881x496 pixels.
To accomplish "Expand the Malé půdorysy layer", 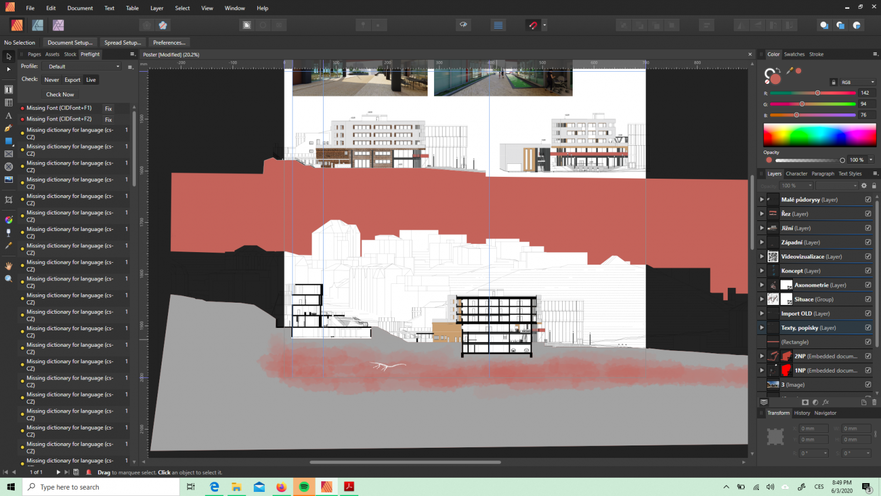I will [x=762, y=200].
